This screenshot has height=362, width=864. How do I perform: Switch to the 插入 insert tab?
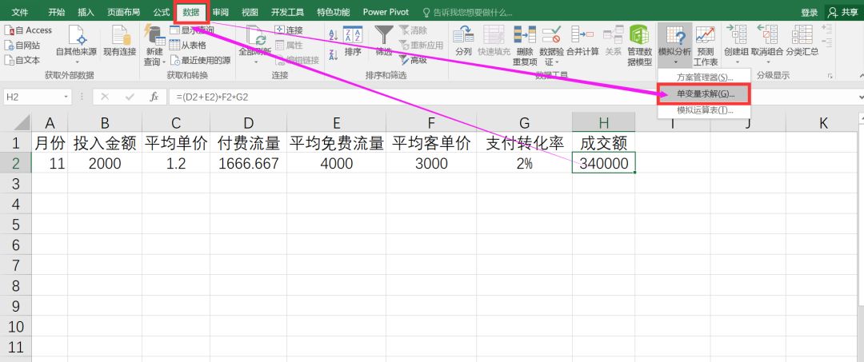pyautogui.click(x=86, y=12)
